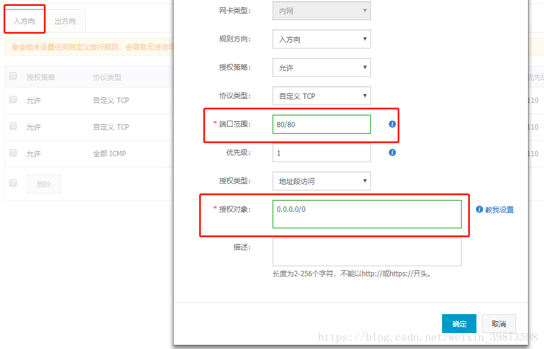
Task: Open the 协议类型 dropdown showing 自定义 TCP
Action: coord(322,96)
